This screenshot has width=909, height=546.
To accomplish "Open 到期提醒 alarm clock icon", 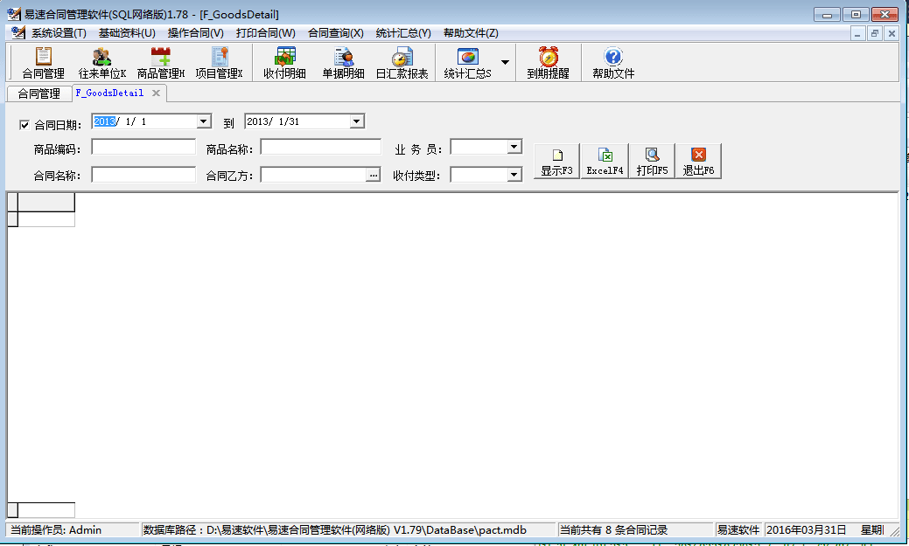I will (548, 63).
